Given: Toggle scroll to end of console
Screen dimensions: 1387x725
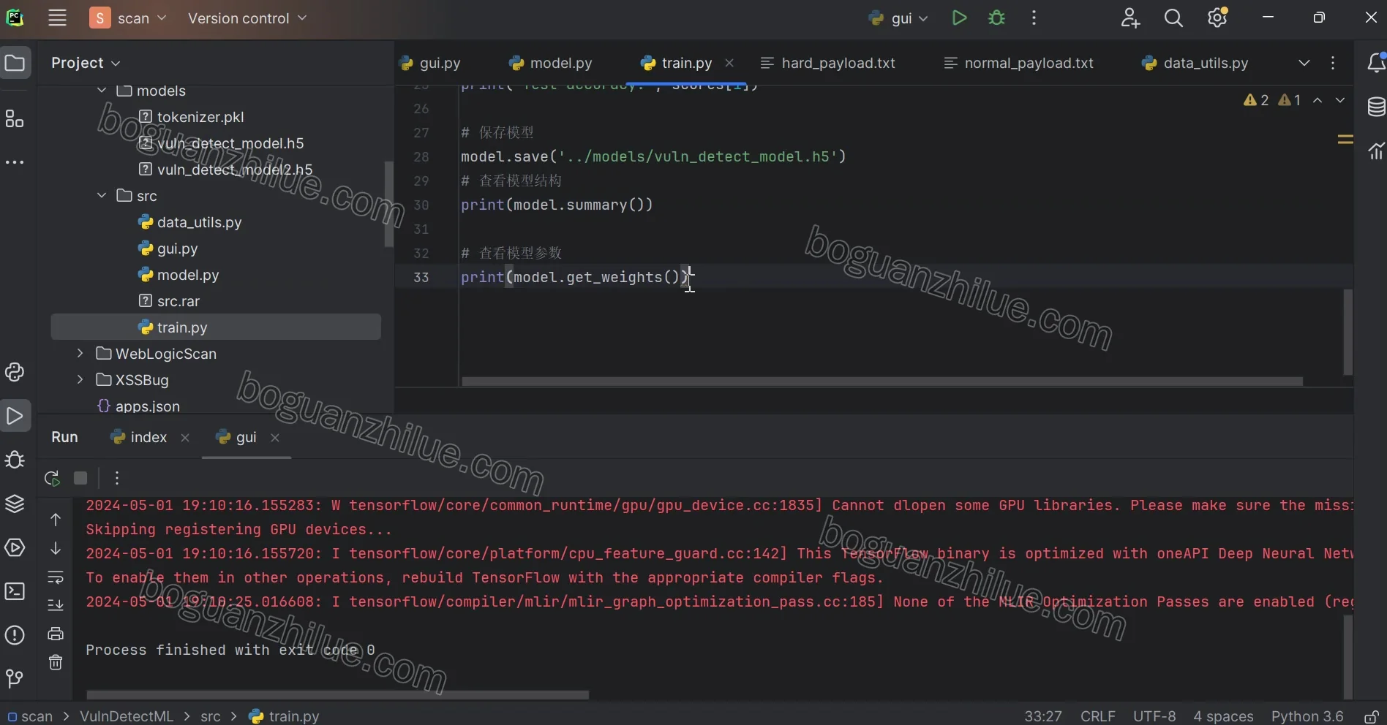Looking at the screenshot, I should coord(56,605).
